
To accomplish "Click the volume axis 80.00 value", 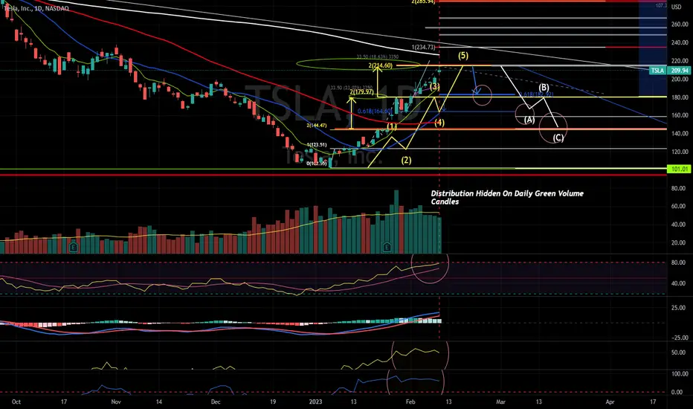I will point(678,188).
